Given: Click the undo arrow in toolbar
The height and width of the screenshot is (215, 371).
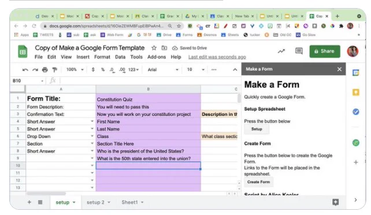Looking at the screenshot, I should coord(25,70).
